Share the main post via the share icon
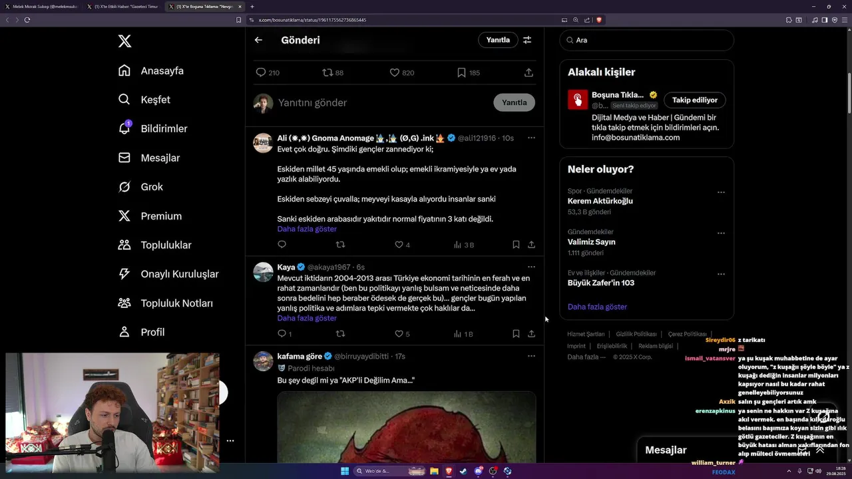This screenshot has width=852, height=479. click(x=529, y=73)
